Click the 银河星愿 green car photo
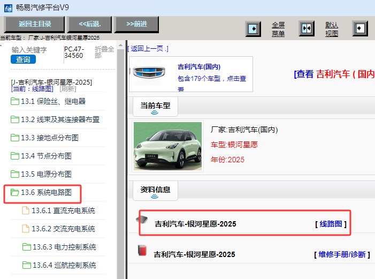 coord(167,146)
